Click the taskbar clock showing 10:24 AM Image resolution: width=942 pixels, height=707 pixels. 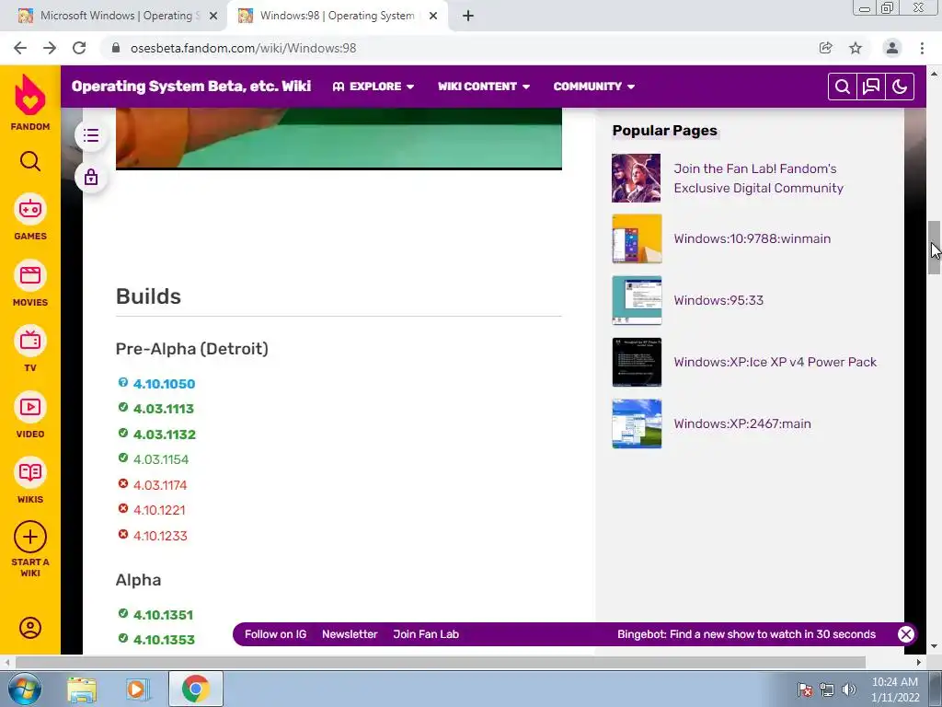(895, 690)
